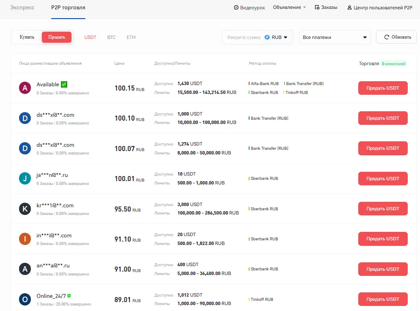The height and width of the screenshot is (311, 420).
Task: Click Продать USDT for the 95.50 RUB offer
Action: point(383,209)
